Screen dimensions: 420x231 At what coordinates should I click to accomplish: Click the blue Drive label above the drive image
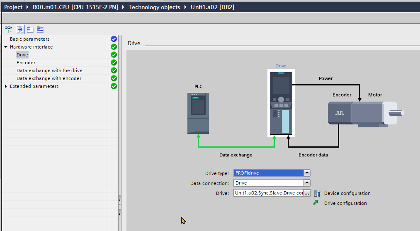(281, 66)
